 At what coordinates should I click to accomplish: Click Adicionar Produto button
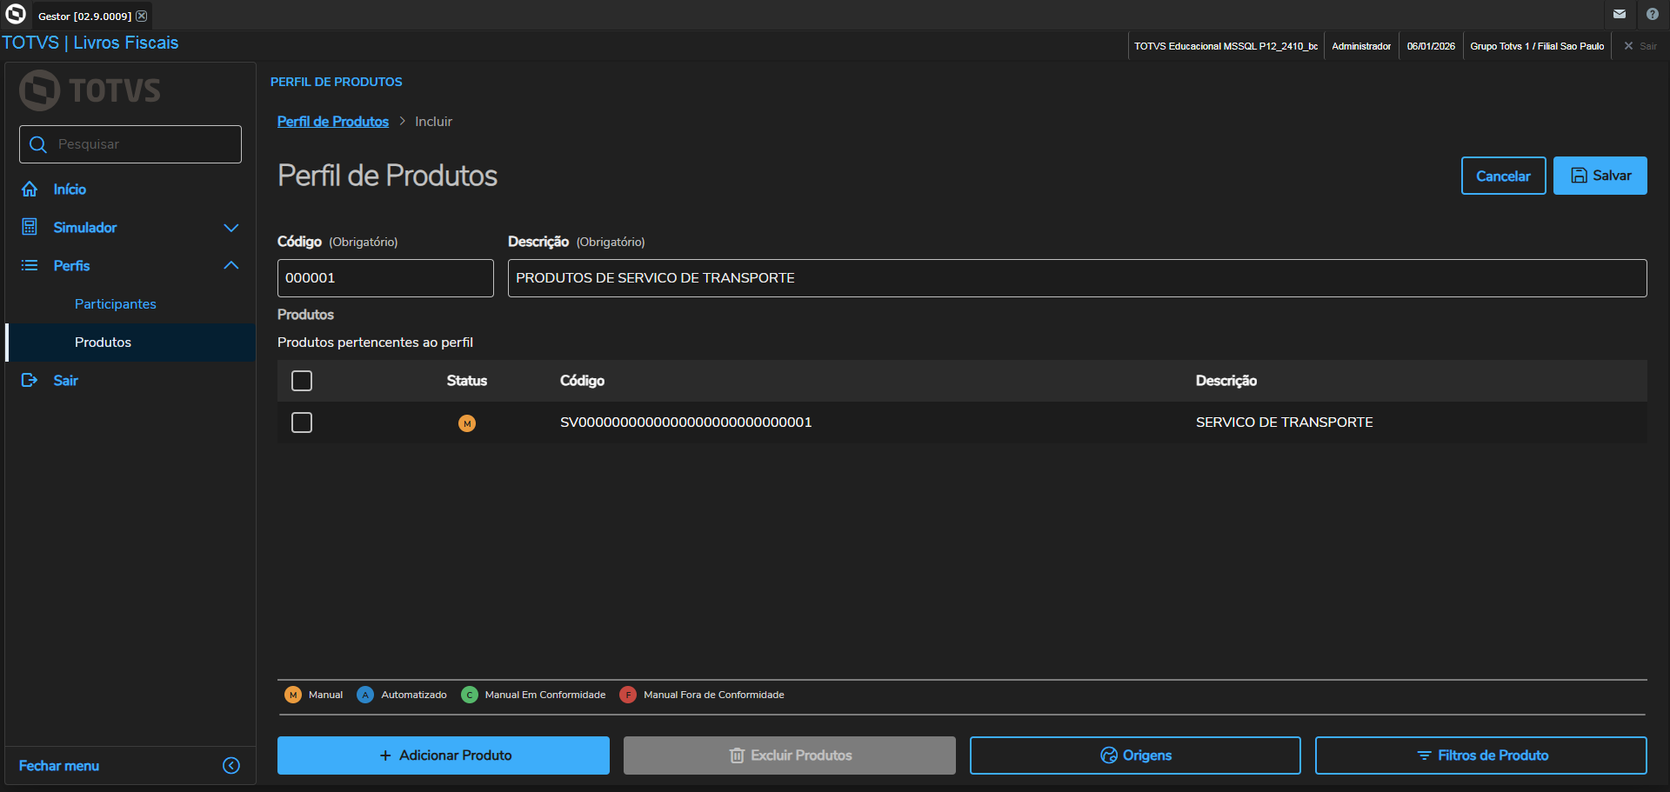pyautogui.click(x=444, y=755)
